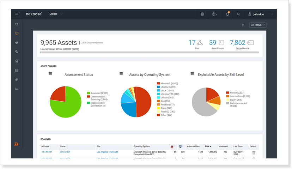The image size is (292, 169).
Task: Click the orange Rapid7 logo icon
Action: click(16, 144)
